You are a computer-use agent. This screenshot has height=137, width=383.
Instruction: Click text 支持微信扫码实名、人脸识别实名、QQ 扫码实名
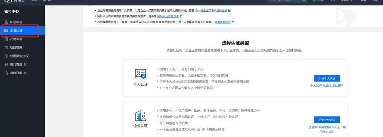[194, 75]
